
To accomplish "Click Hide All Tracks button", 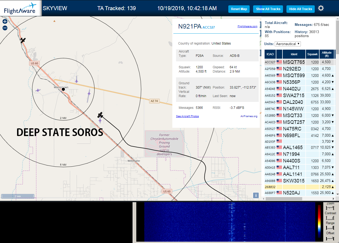I will (301, 9).
